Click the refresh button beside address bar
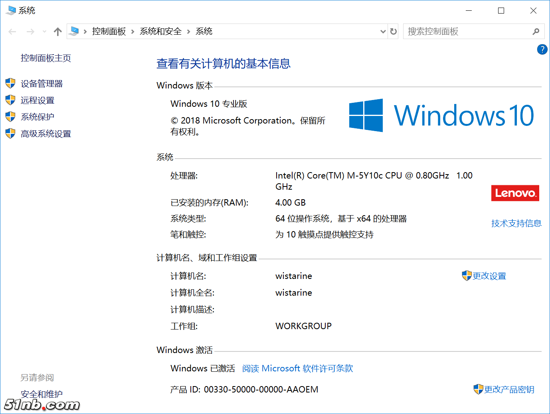Viewport: 550px width, 414px height. [393, 31]
